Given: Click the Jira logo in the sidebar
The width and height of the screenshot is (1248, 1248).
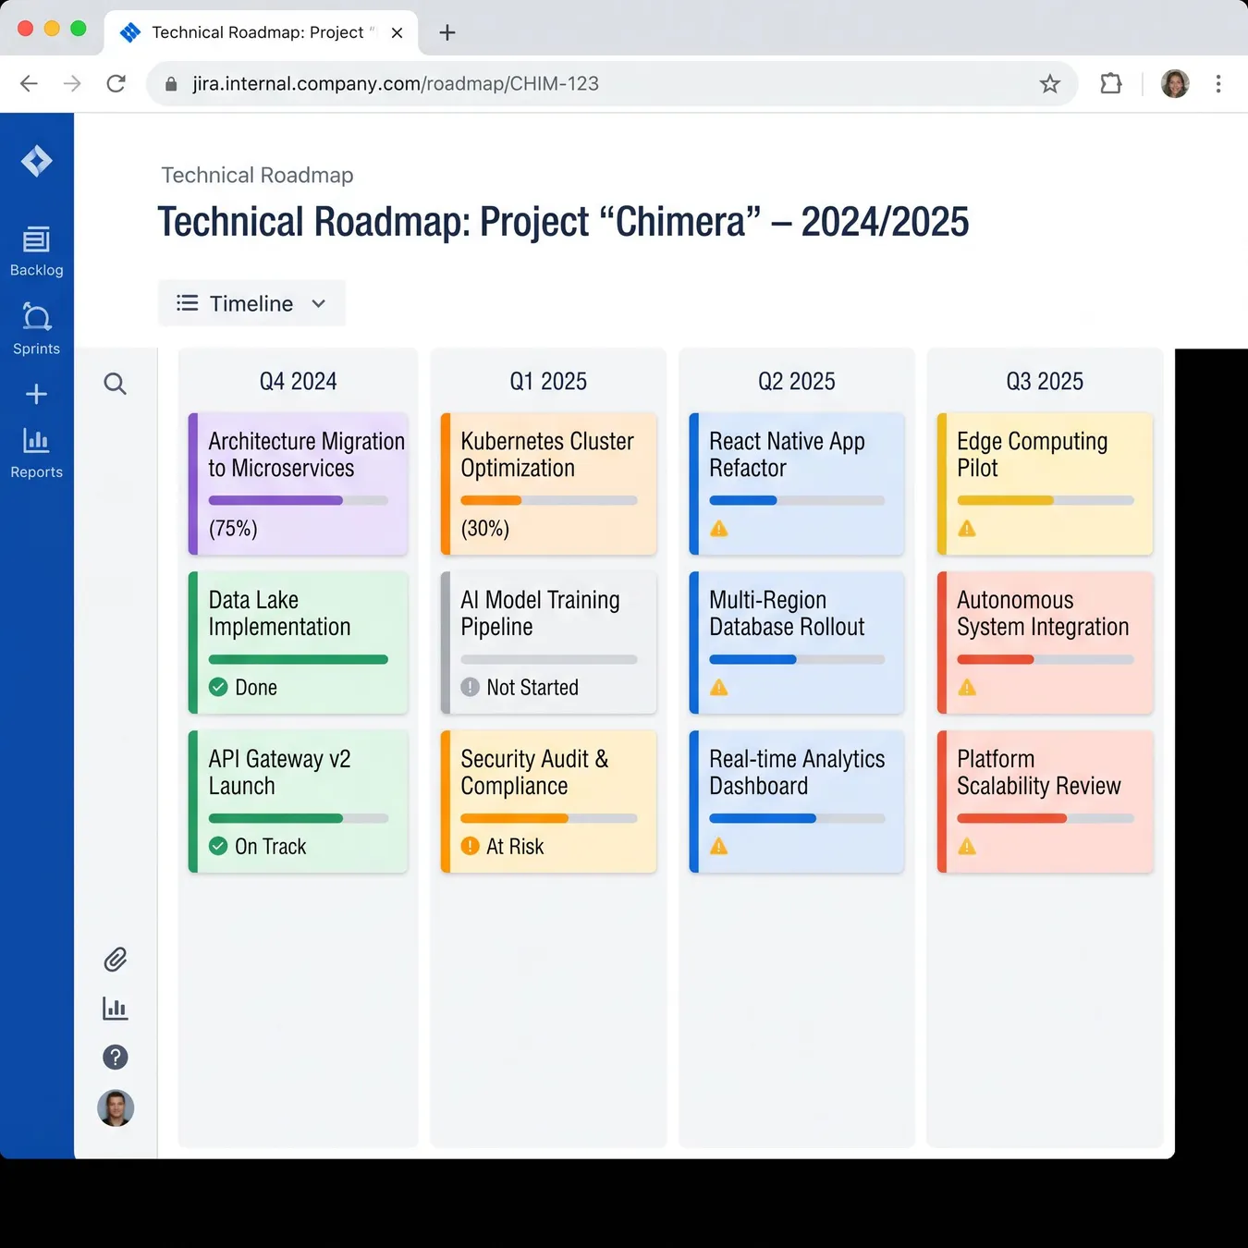Looking at the screenshot, I should click(37, 161).
